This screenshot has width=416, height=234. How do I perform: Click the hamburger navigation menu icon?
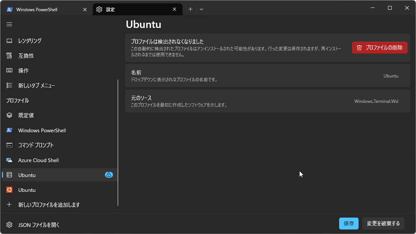point(9,24)
